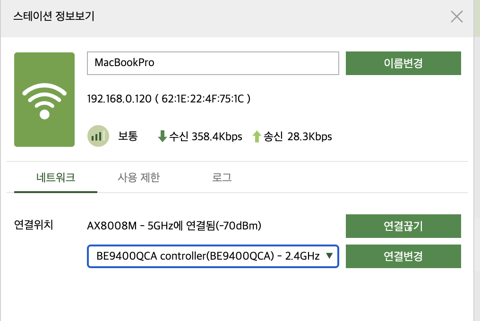Viewport: 480px width, 321px height.
Task: Click the 송신 28.3Kbps text
Action: tap(298, 136)
